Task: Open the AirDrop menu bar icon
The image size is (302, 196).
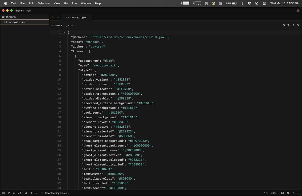Action: pos(207,3)
